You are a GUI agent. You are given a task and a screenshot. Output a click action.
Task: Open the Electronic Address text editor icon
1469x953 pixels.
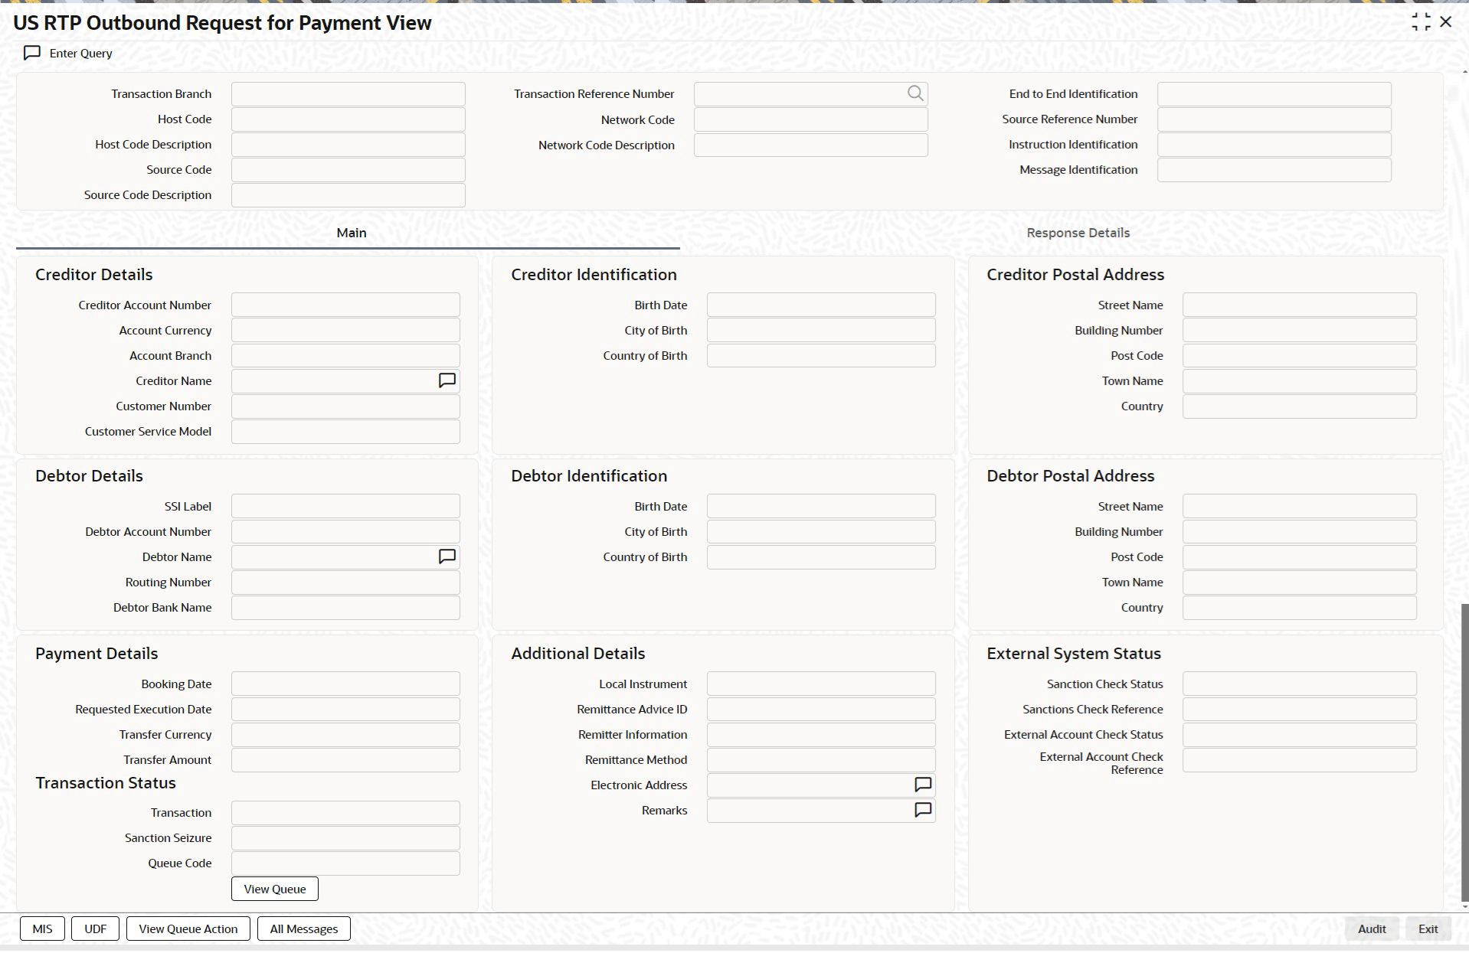pos(923,785)
